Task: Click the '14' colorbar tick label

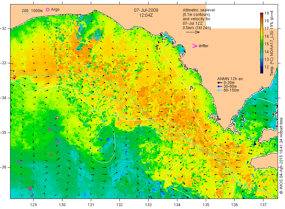Action: [266, 52]
